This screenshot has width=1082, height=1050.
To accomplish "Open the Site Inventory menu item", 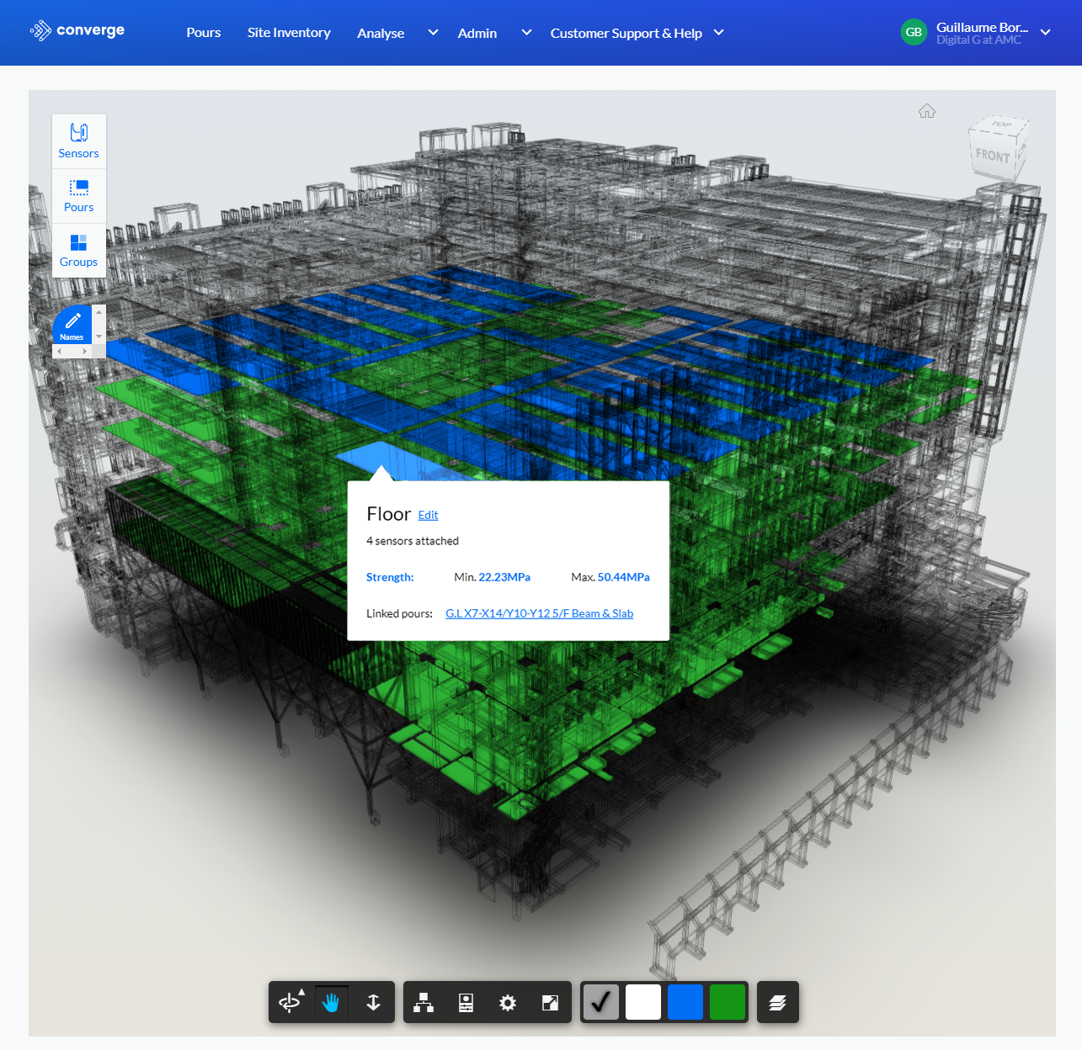I will click(289, 33).
